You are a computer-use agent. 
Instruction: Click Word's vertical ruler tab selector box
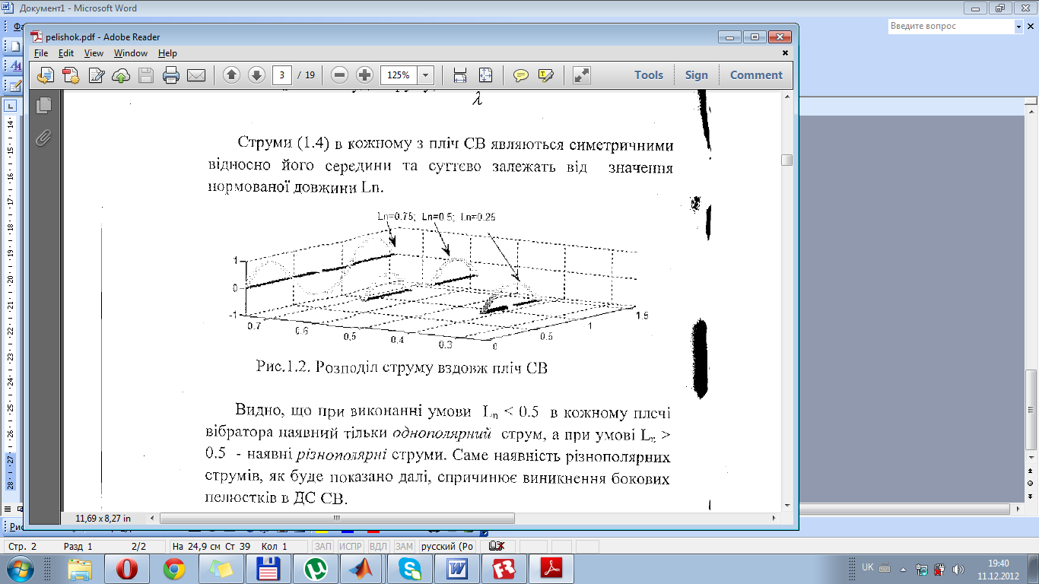10,106
